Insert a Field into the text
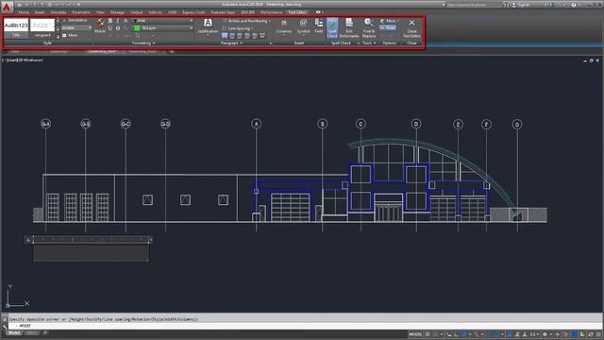Viewport: 604px width, 340px height. click(x=319, y=25)
